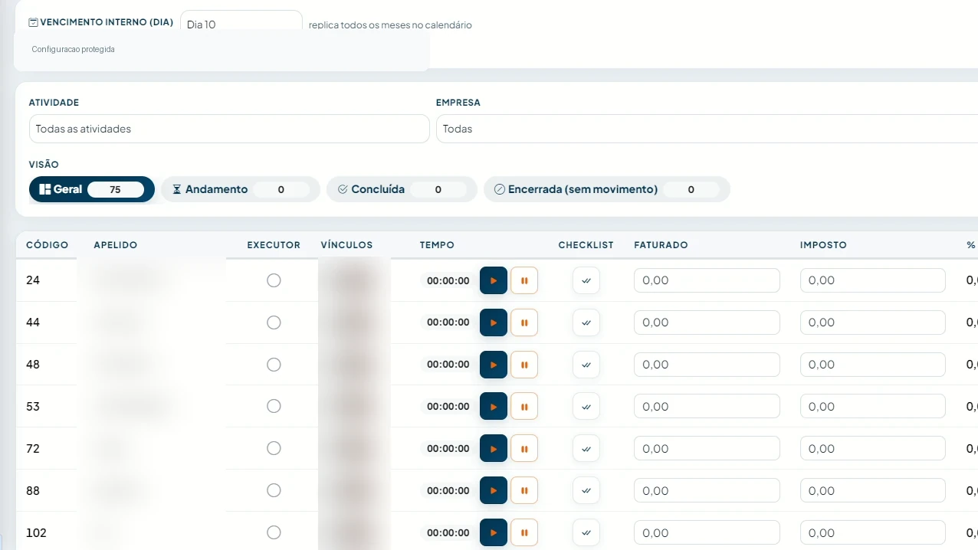The image size is (978, 550).
Task: Sort by the APELIDO column header
Action: 116,245
